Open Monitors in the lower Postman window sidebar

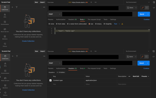click(5, 87)
